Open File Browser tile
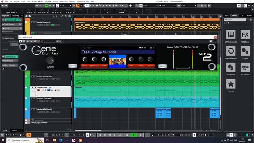The image size is (254, 143). click(x=245, y=67)
